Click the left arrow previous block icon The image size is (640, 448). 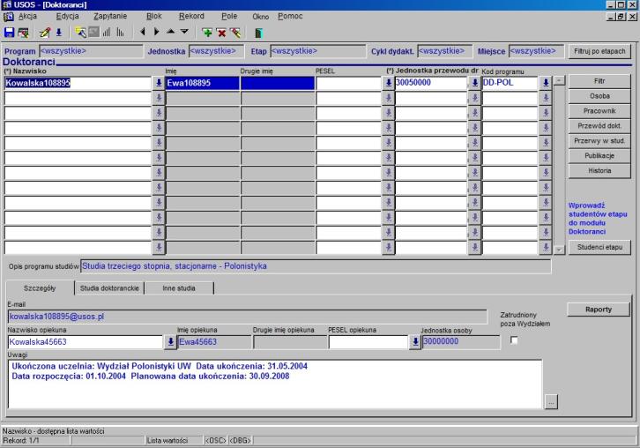click(143, 32)
